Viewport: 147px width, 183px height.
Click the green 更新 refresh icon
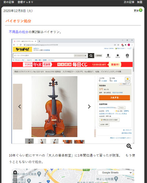click(x=141, y=10)
